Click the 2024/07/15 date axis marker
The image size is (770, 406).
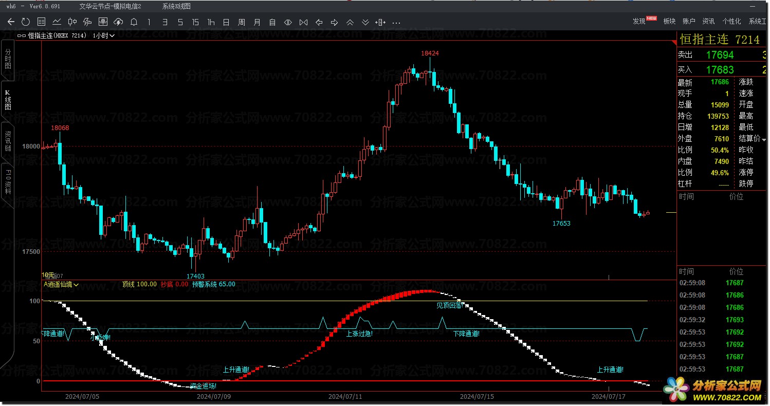pyautogui.click(x=477, y=397)
